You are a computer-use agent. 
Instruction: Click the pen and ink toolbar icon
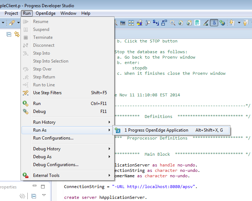[x=206, y=23]
